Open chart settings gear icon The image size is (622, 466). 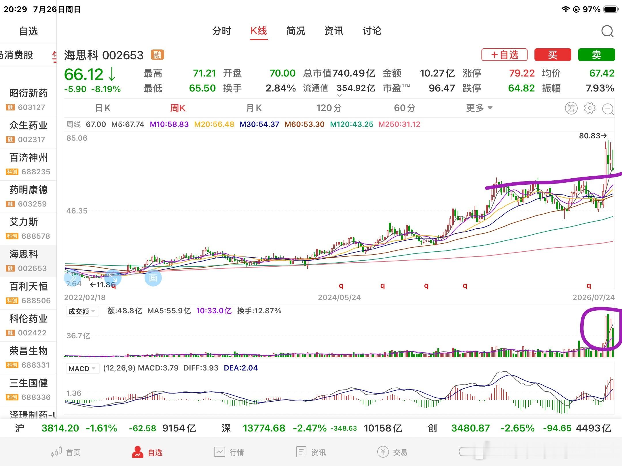[589, 108]
